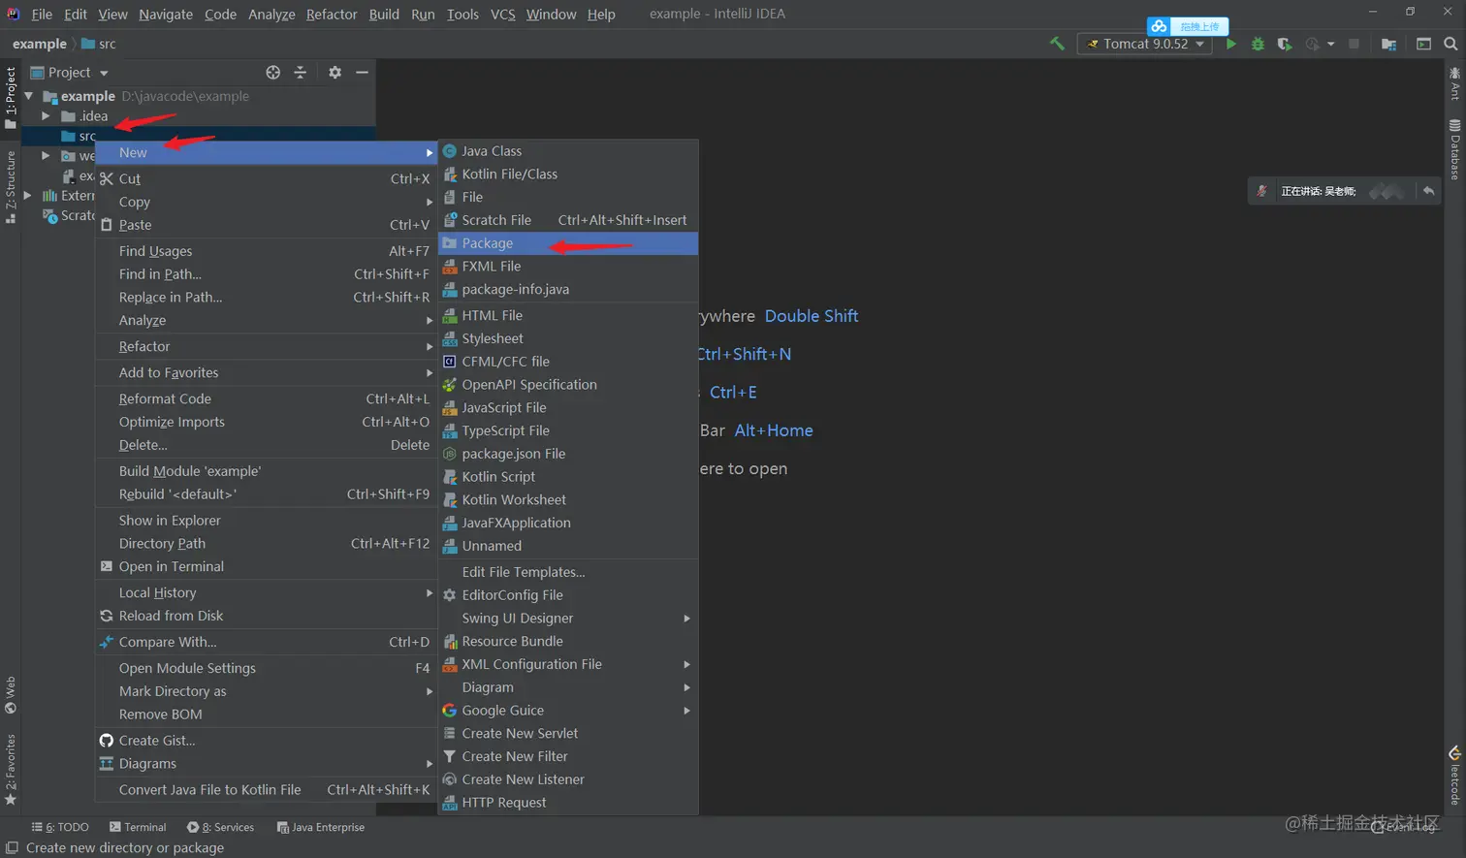Viewport: 1466px width, 858px height.
Task: Open the Java Enterprise tool window
Action: click(x=321, y=827)
